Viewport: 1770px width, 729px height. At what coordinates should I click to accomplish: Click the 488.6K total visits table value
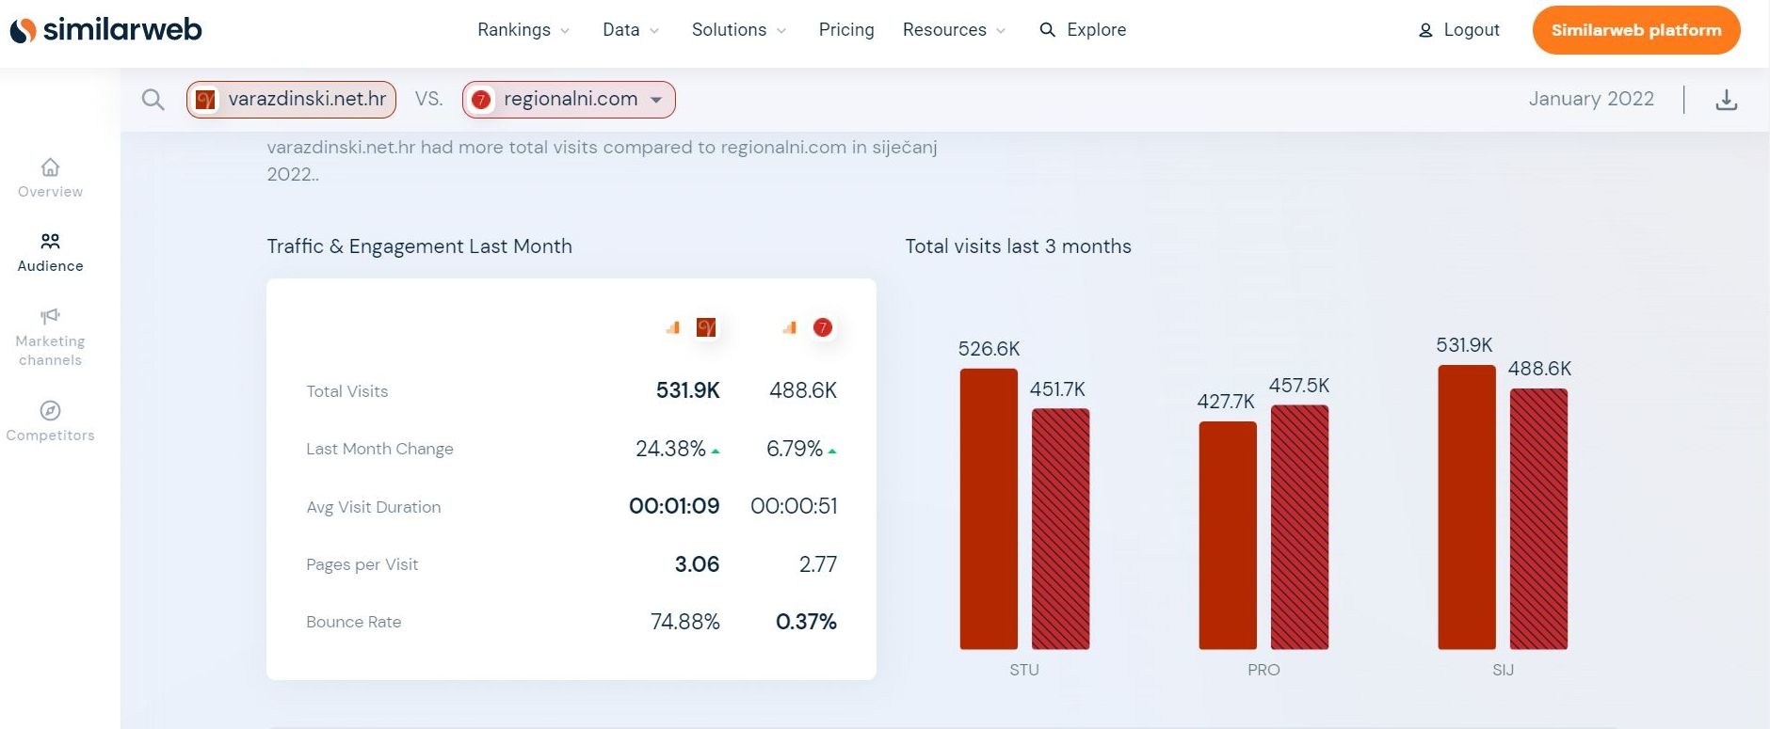coord(803,390)
